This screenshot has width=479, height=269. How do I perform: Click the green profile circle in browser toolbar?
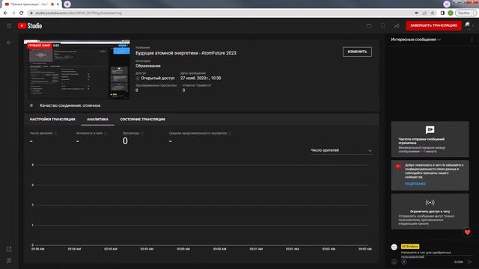click(451, 13)
